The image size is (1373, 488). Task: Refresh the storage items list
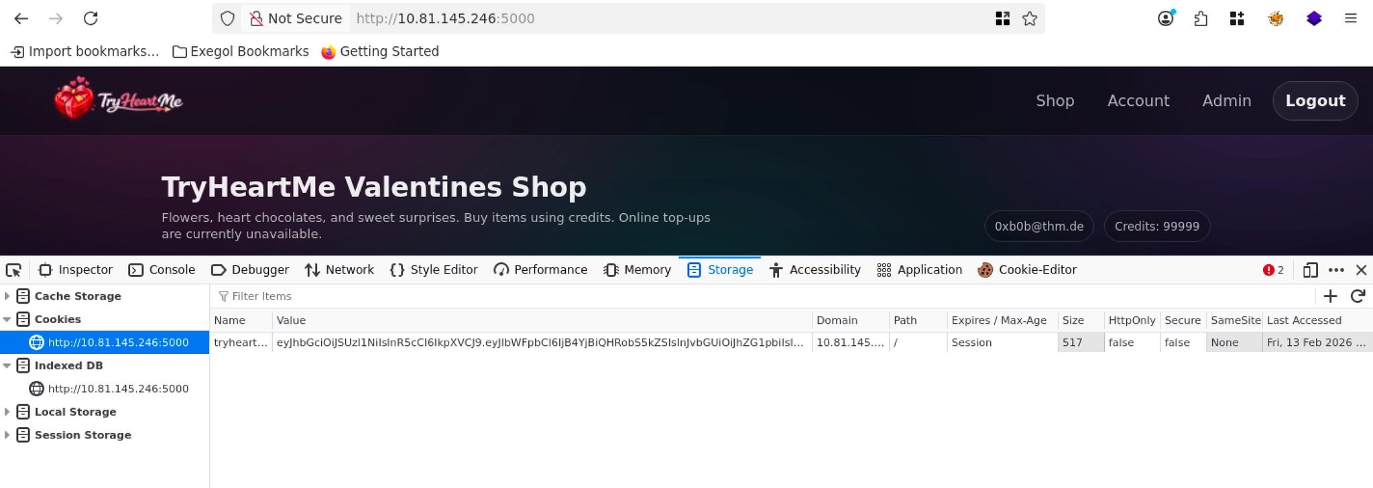click(1358, 296)
